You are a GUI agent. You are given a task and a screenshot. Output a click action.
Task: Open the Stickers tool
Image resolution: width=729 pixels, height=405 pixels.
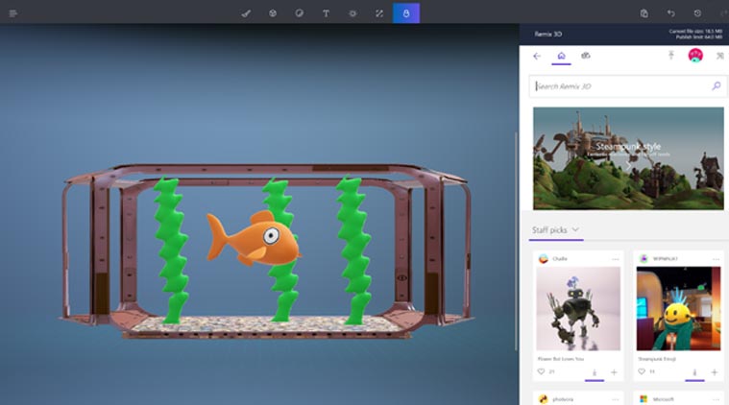tap(299, 13)
